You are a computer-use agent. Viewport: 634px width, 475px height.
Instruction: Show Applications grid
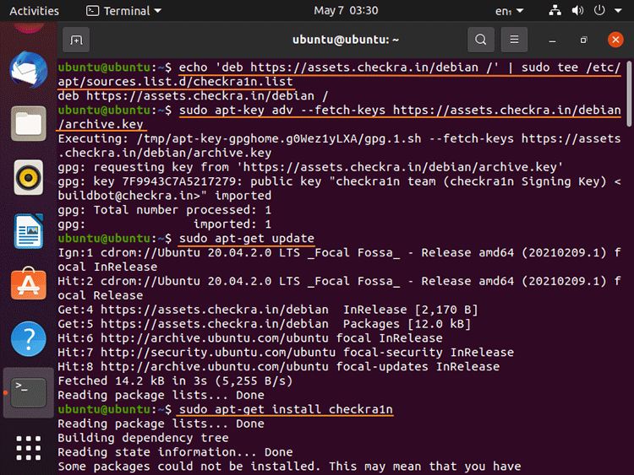(x=28, y=448)
